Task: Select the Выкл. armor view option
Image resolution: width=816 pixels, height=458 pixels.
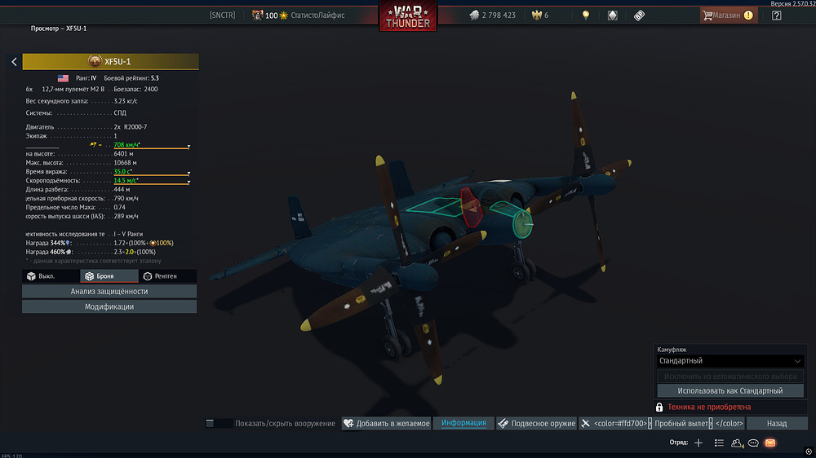Action: [x=51, y=276]
